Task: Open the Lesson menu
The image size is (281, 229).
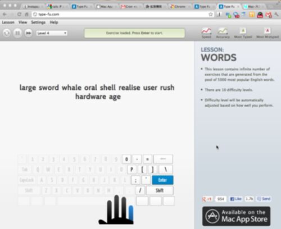Action: tap(8, 22)
